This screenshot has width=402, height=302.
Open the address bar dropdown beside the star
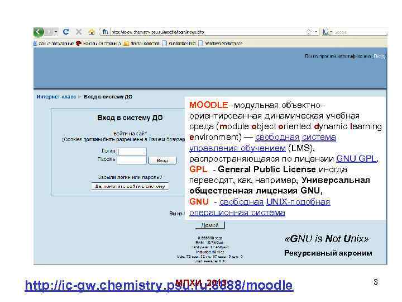point(316,32)
